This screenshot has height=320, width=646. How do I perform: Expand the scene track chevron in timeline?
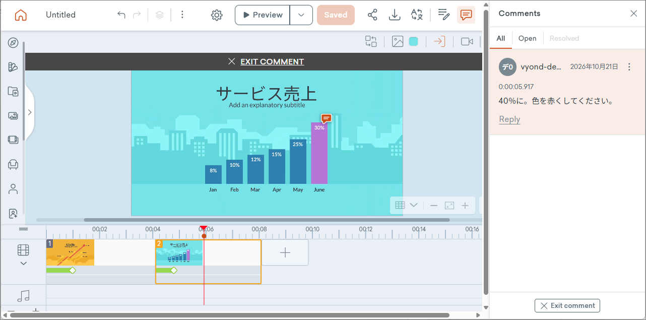click(23, 264)
